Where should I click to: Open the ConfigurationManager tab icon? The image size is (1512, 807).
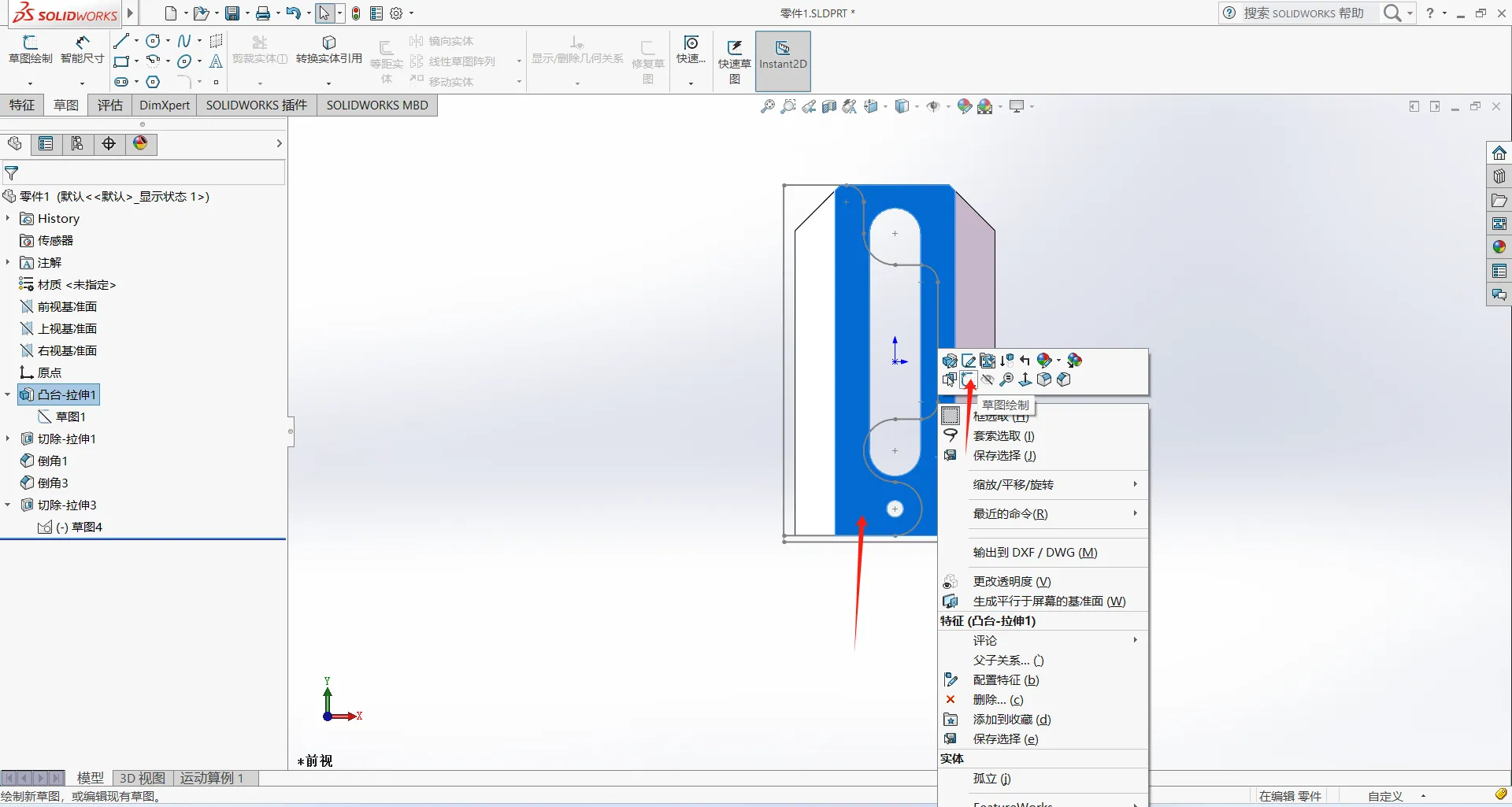click(x=77, y=143)
